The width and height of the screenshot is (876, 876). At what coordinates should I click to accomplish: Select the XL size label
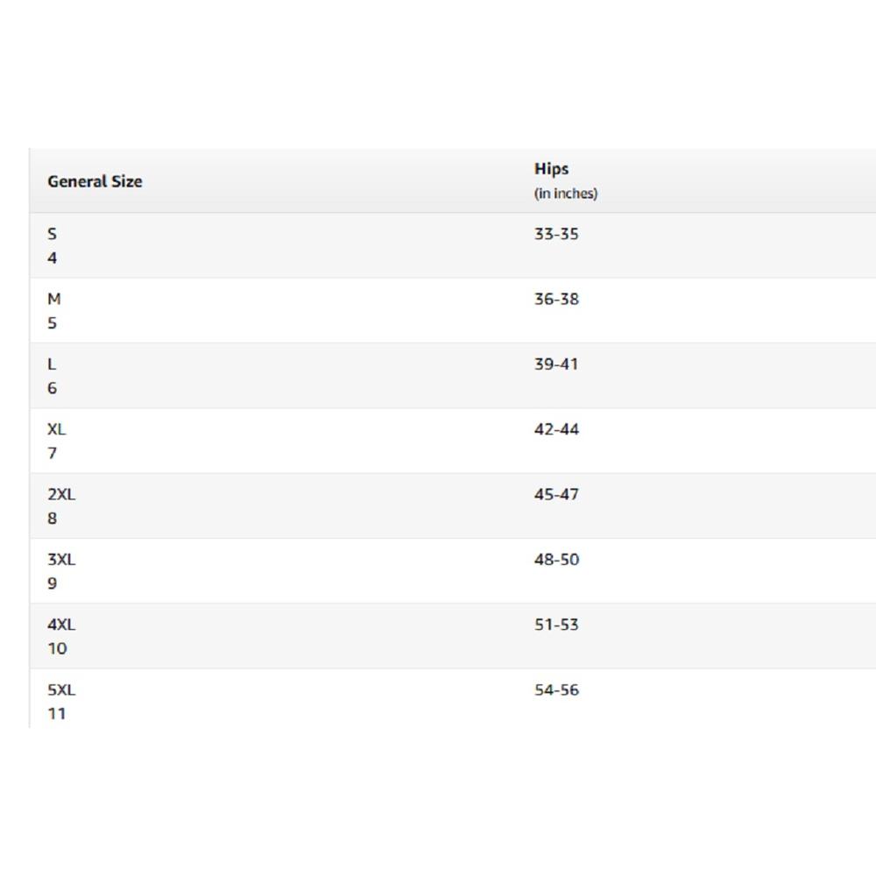click(x=56, y=429)
